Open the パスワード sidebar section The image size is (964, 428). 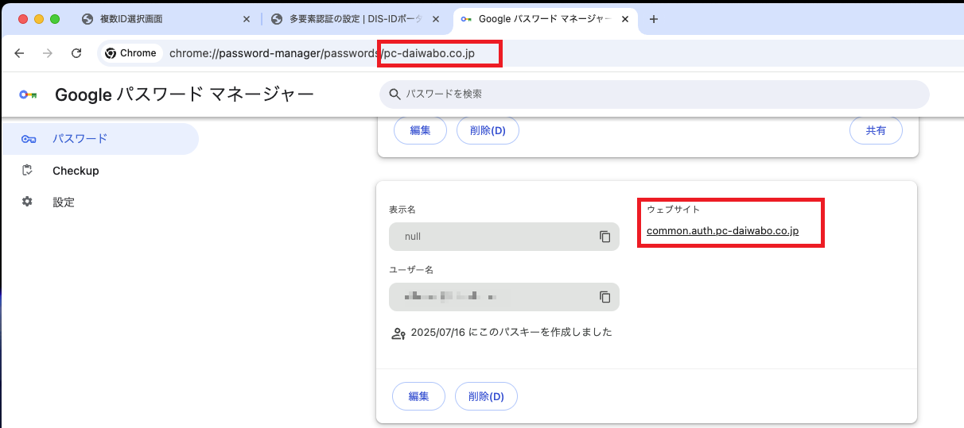80,139
